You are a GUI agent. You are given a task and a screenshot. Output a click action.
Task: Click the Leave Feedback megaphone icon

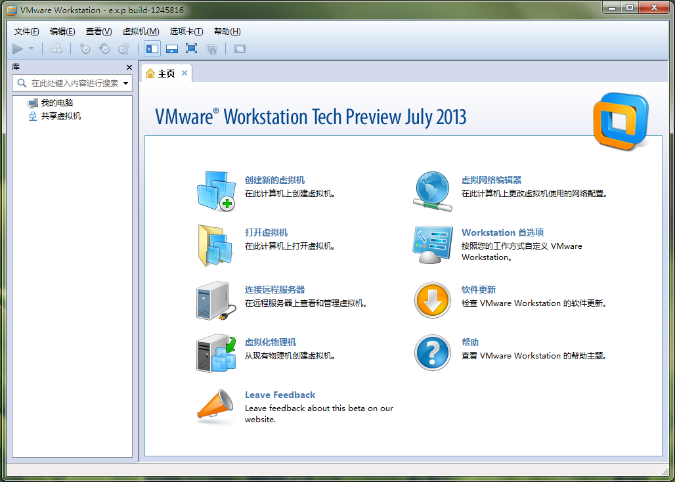215,405
